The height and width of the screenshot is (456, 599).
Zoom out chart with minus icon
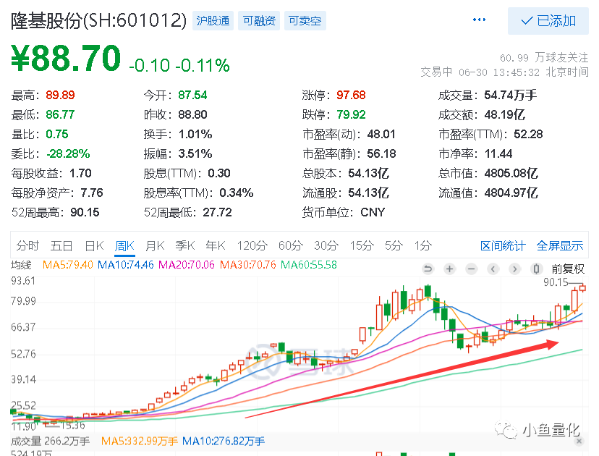[472, 269]
